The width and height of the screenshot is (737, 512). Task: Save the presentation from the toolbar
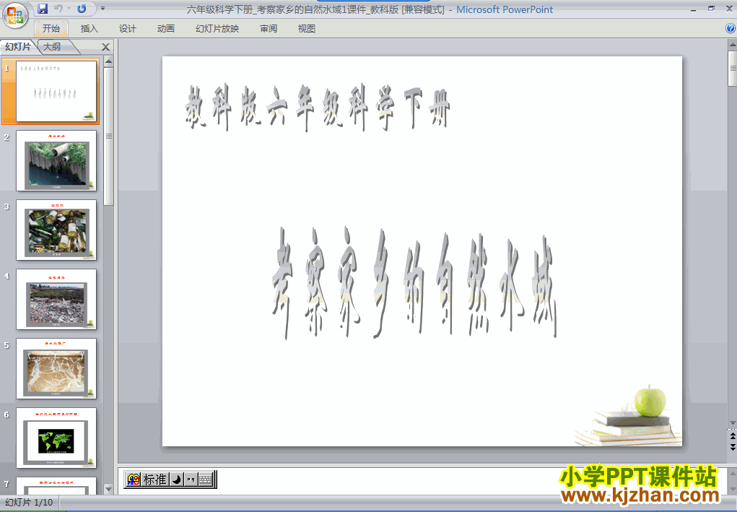pyautogui.click(x=43, y=9)
